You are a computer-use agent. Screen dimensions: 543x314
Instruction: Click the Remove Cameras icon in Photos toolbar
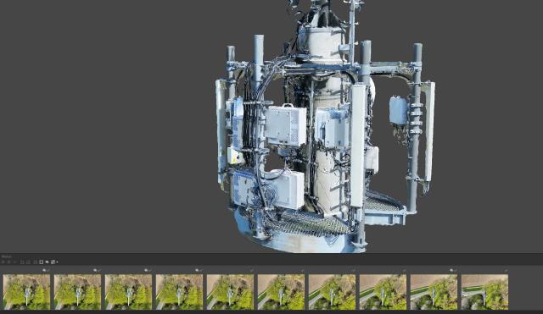[14, 262]
